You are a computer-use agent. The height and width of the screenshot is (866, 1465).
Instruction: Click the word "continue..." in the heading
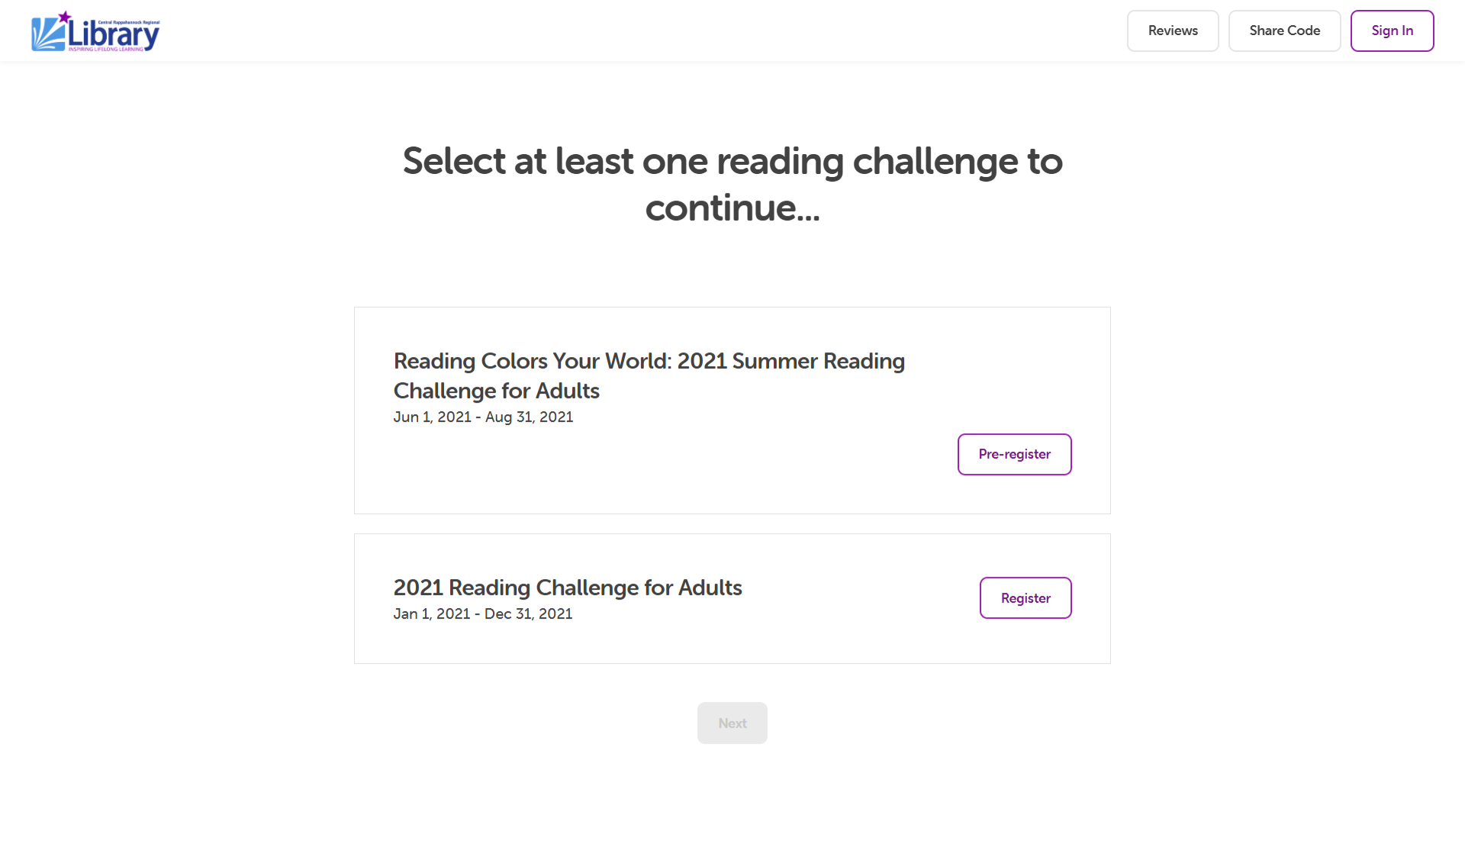(x=732, y=208)
